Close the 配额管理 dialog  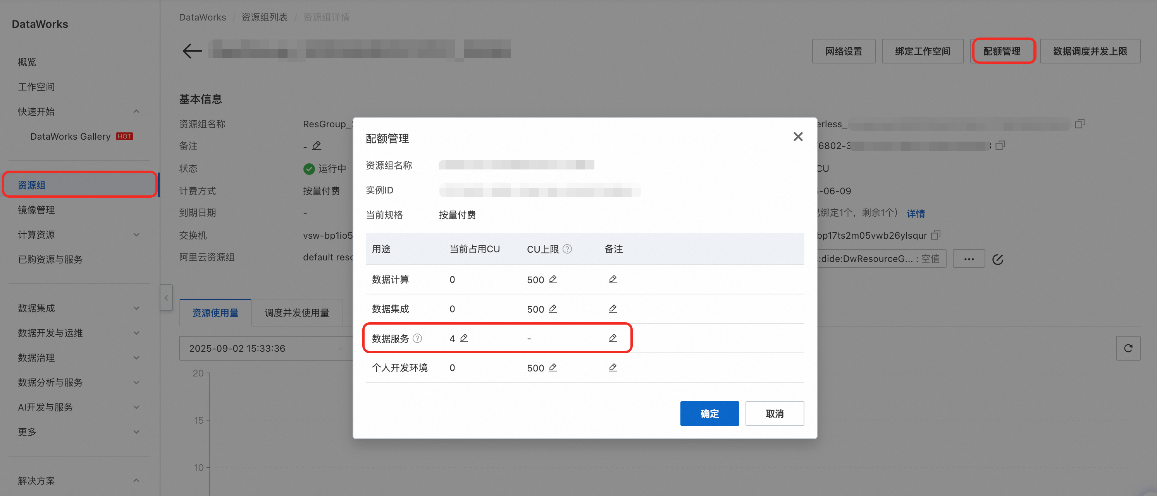tap(798, 136)
